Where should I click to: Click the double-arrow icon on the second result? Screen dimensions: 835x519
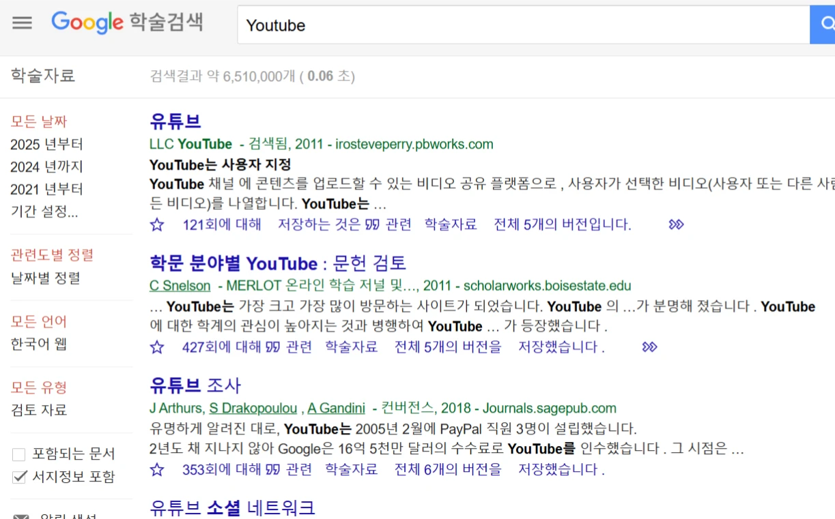click(x=649, y=347)
